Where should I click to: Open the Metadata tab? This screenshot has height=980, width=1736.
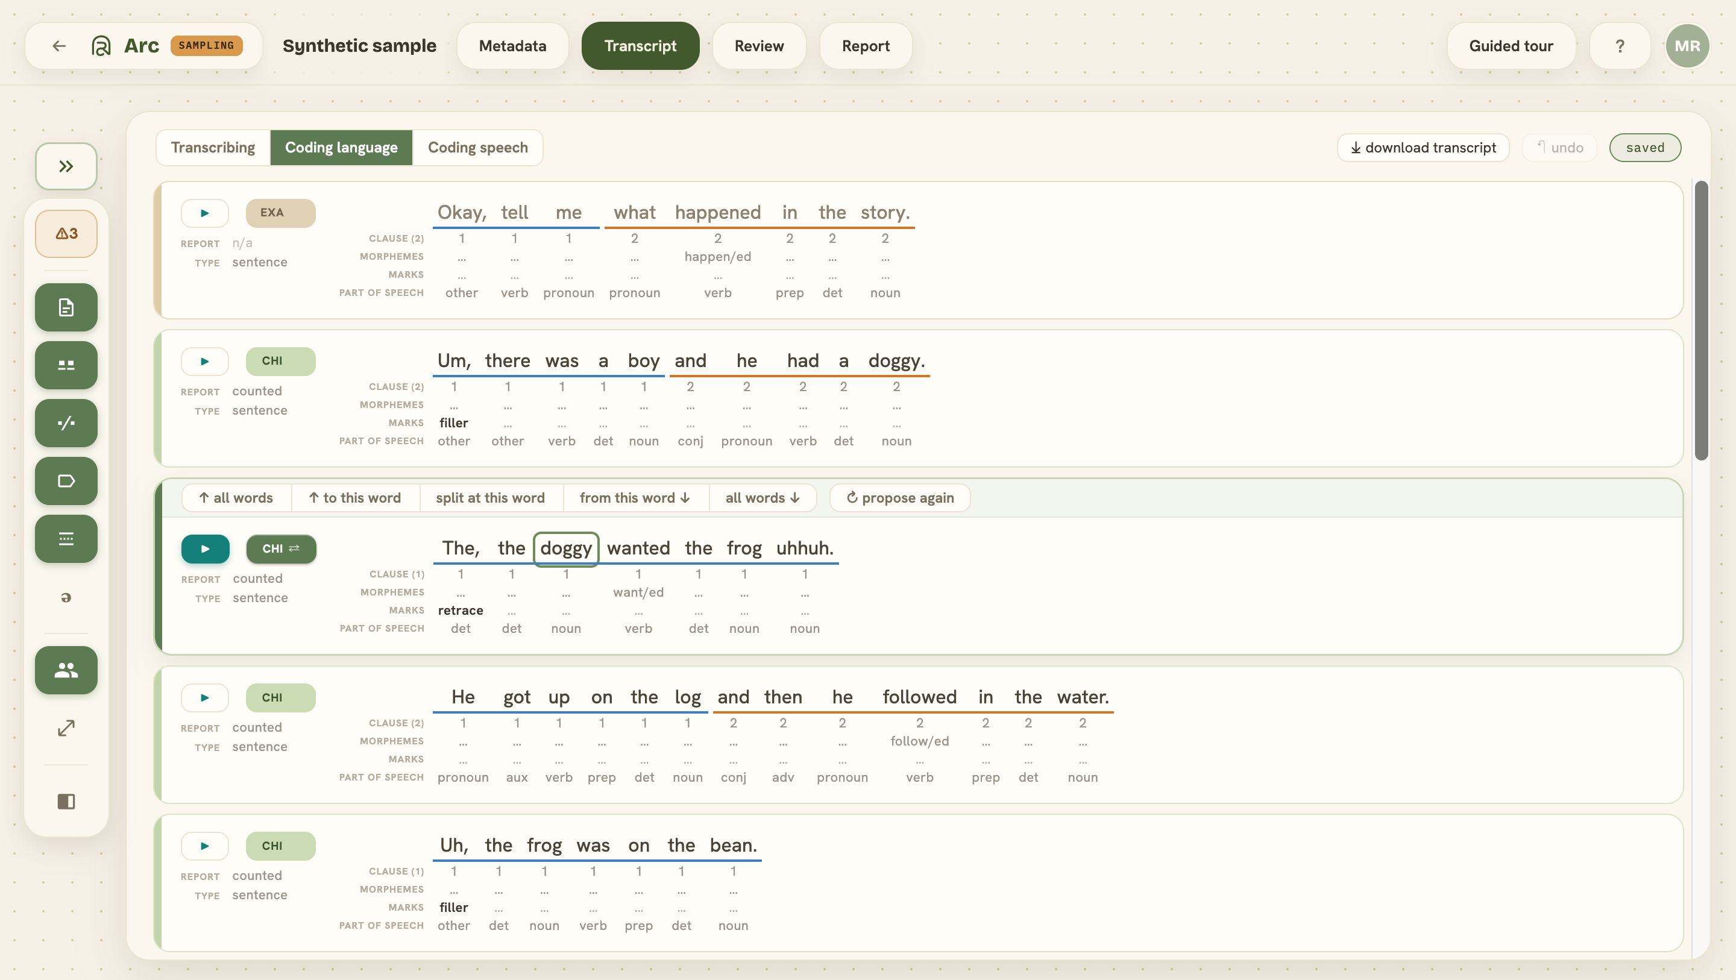[513, 46]
